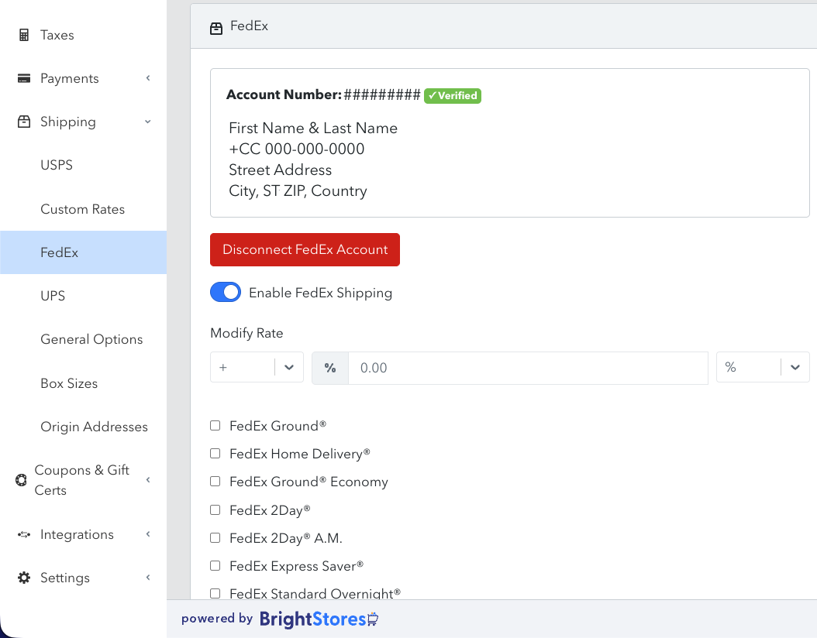Click the green Verified badge
This screenshot has width=817, height=638.
[453, 96]
